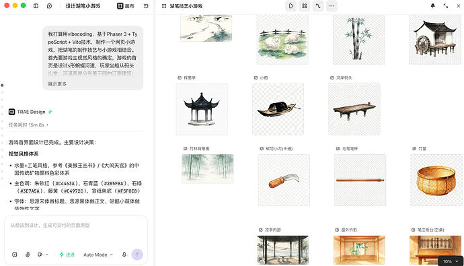Click the 砍竹小刀(卡通) label

coord(279,148)
